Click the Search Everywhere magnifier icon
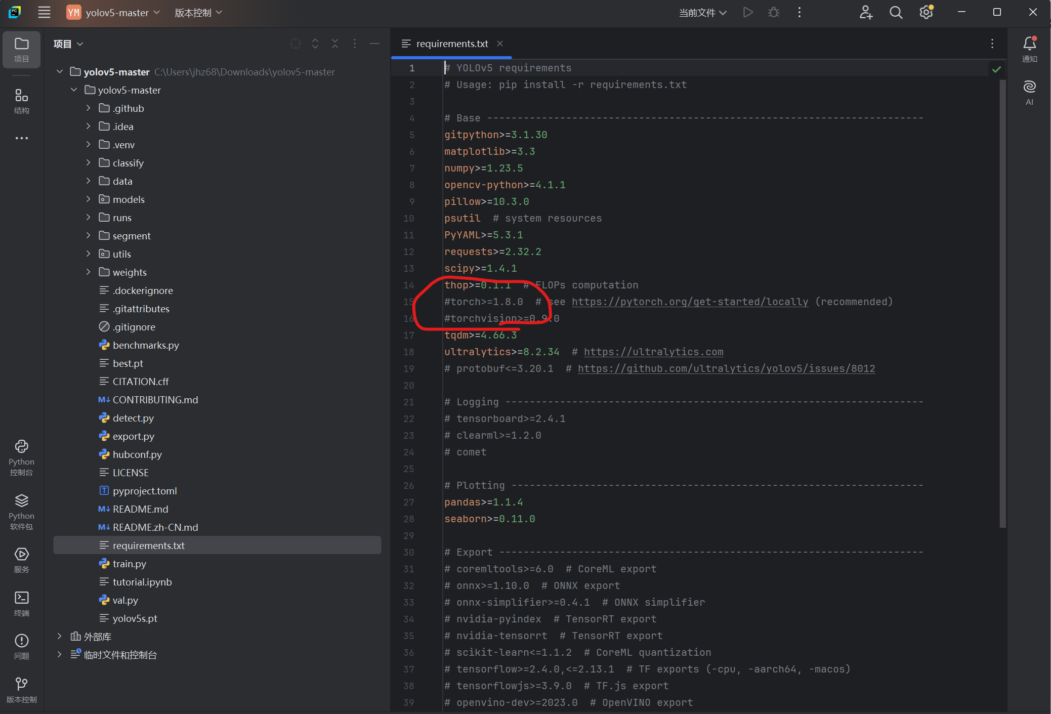The height and width of the screenshot is (714, 1051). (x=896, y=13)
